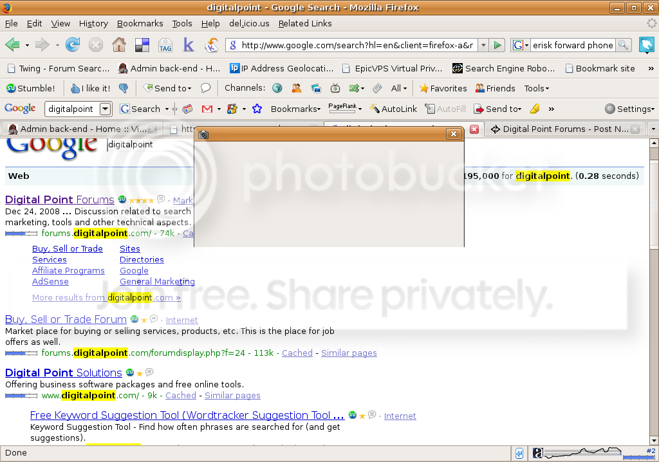
Task: Click the status bar icon left of Alexa
Action: point(519,453)
